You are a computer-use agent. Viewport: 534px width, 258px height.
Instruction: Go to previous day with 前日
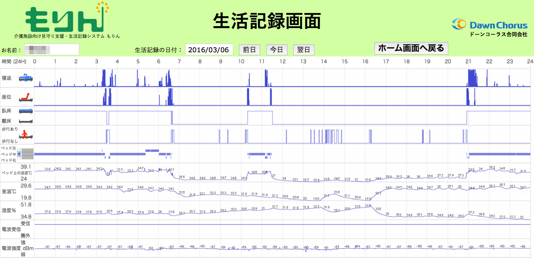pos(250,50)
